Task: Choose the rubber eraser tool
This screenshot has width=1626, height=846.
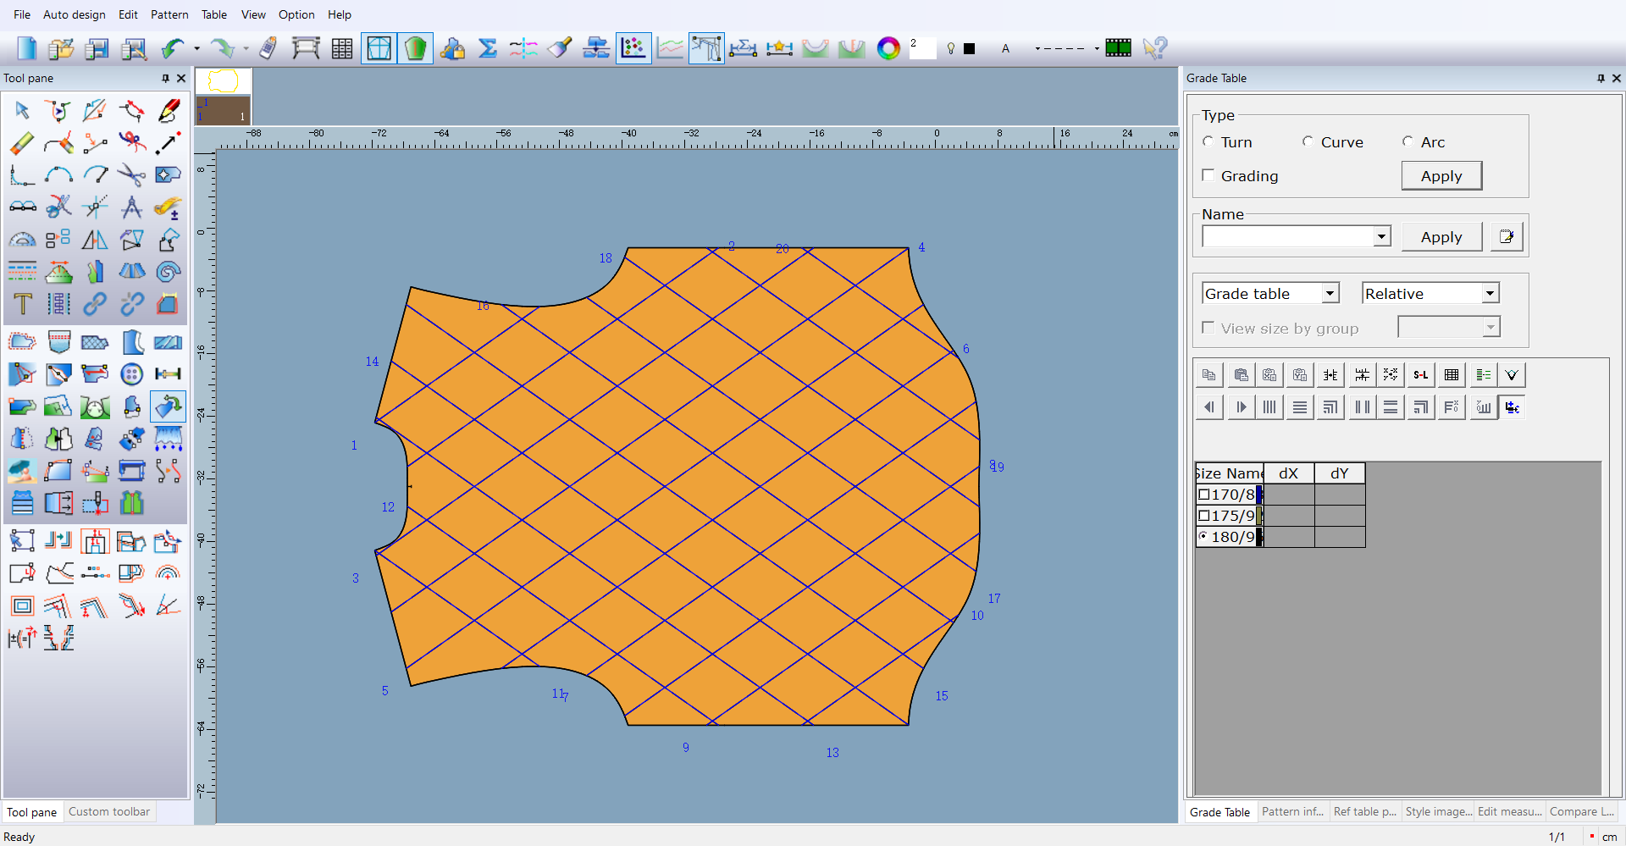Action: [x=22, y=143]
